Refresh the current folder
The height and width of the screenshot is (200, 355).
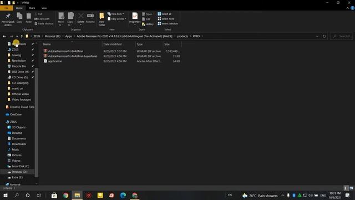tap(324, 36)
